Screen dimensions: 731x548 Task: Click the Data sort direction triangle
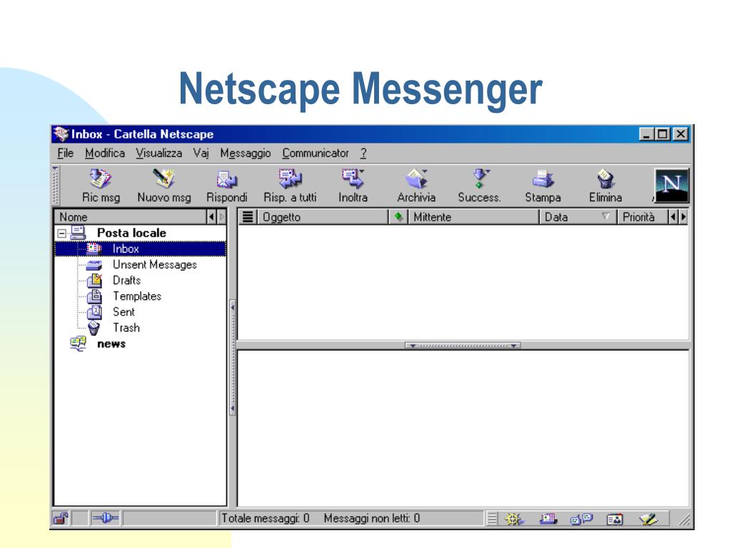pos(605,216)
